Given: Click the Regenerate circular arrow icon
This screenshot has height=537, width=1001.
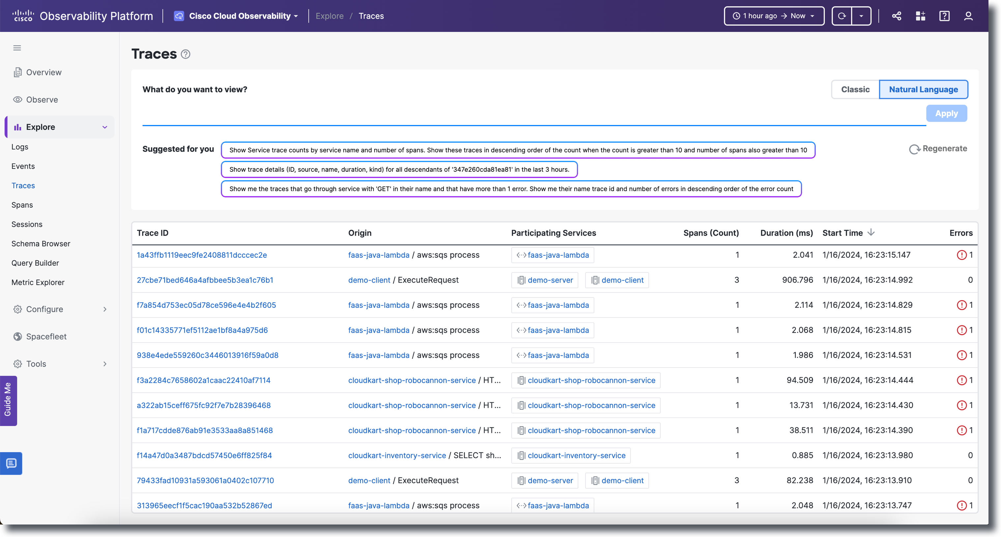Looking at the screenshot, I should [914, 149].
